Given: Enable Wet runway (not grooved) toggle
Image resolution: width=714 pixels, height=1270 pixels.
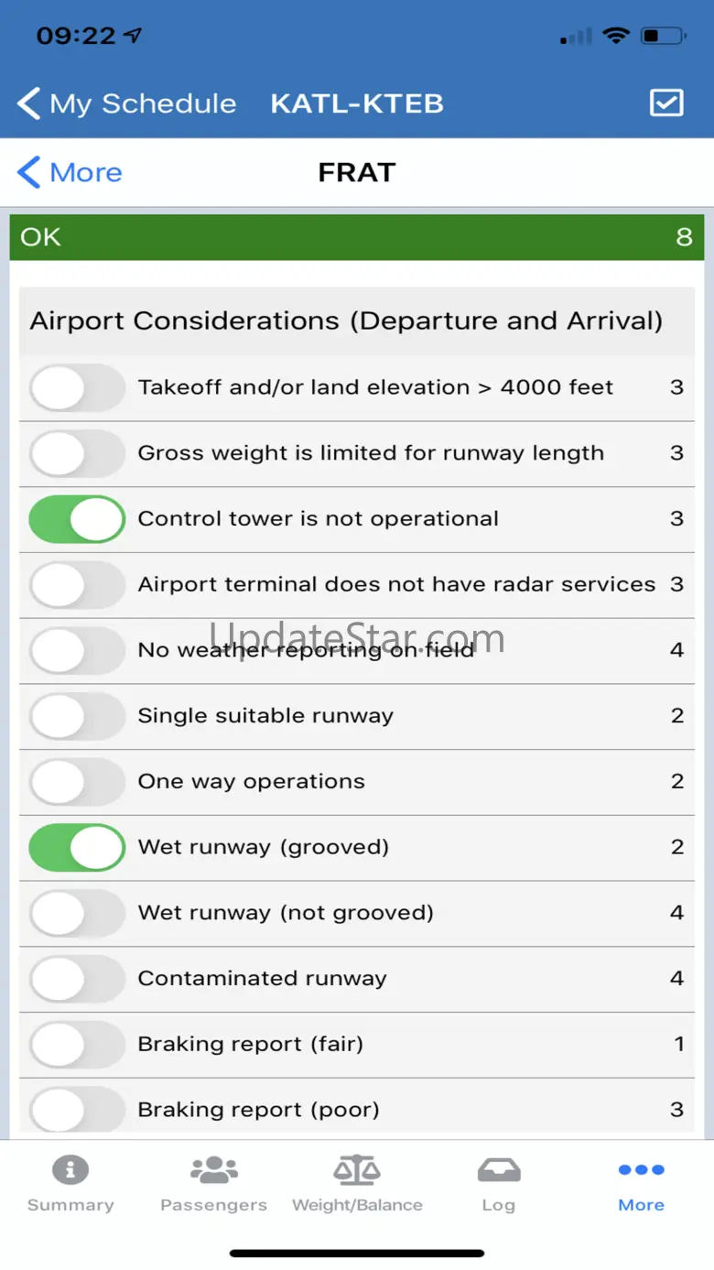Looking at the screenshot, I should coord(77,913).
